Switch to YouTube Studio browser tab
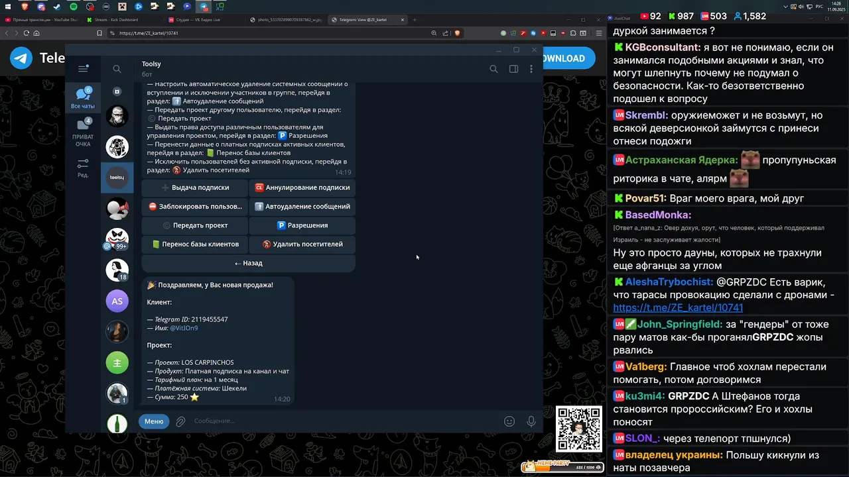This screenshot has width=849, height=477. click(x=42, y=20)
